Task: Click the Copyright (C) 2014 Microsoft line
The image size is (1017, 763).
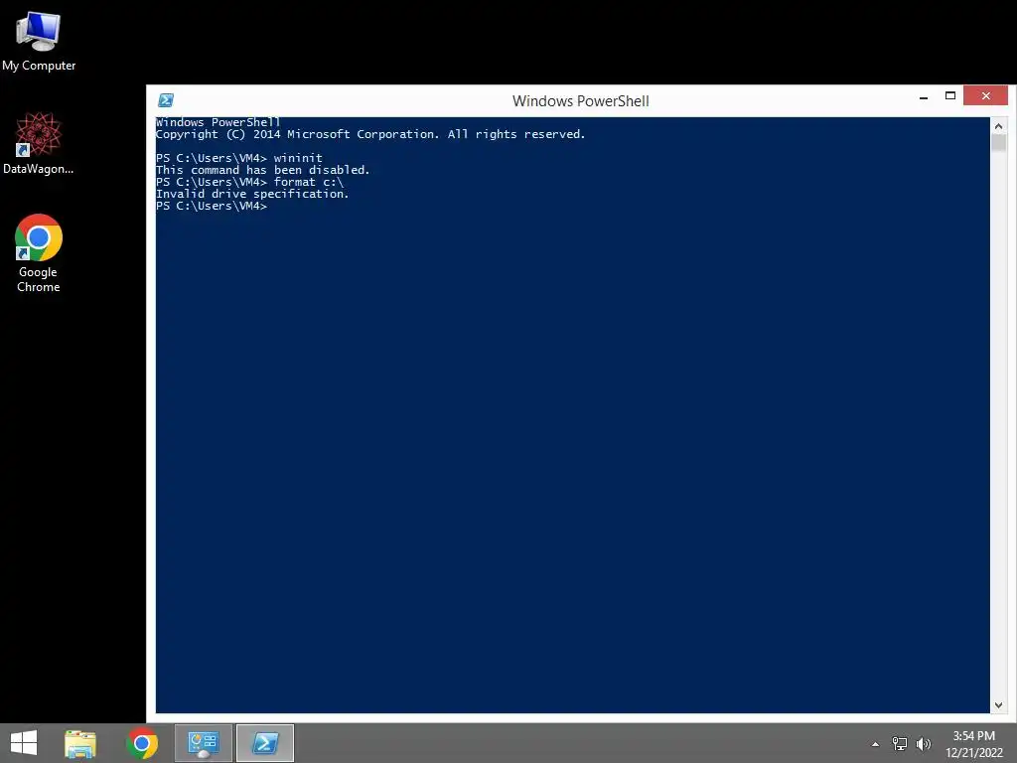Action: pos(370,134)
